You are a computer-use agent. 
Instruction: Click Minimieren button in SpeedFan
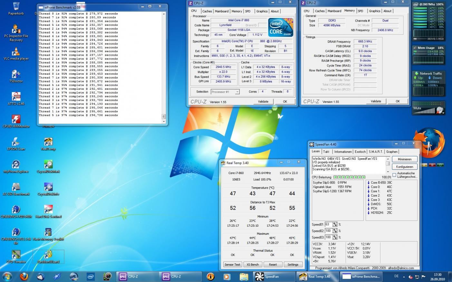[x=405, y=159]
